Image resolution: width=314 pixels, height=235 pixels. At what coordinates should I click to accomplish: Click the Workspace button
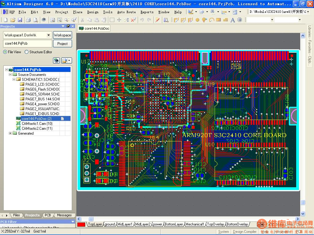tap(63, 35)
